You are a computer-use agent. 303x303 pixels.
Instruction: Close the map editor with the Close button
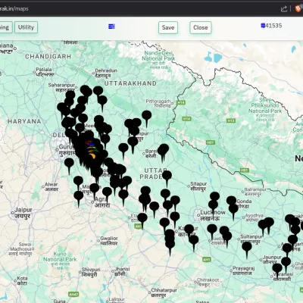point(201,27)
